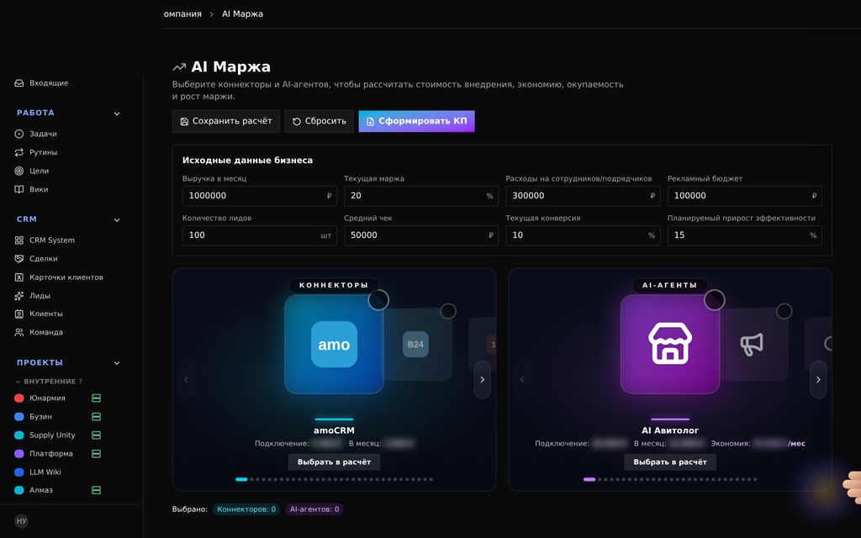Focus the Текущая конверсия field
Viewport: 861px width, 538px height.
coord(583,235)
